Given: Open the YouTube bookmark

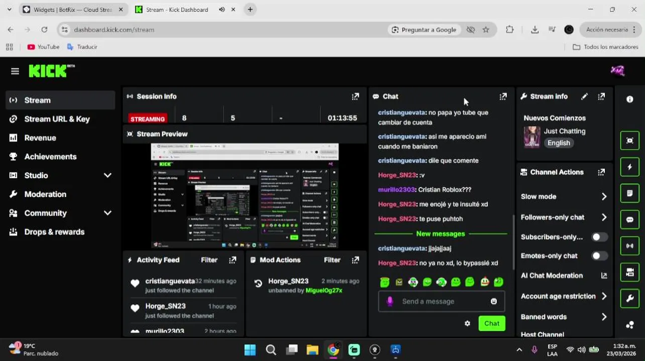Looking at the screenshot, I should click(43, 47).
